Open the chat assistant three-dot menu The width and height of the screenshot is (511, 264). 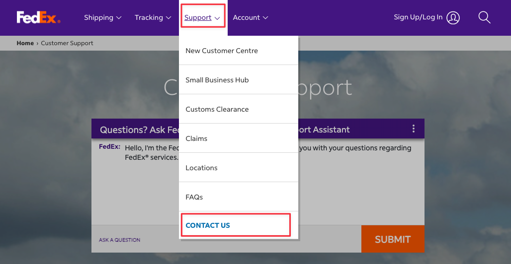pyautogui.click(x=413, y=129)
